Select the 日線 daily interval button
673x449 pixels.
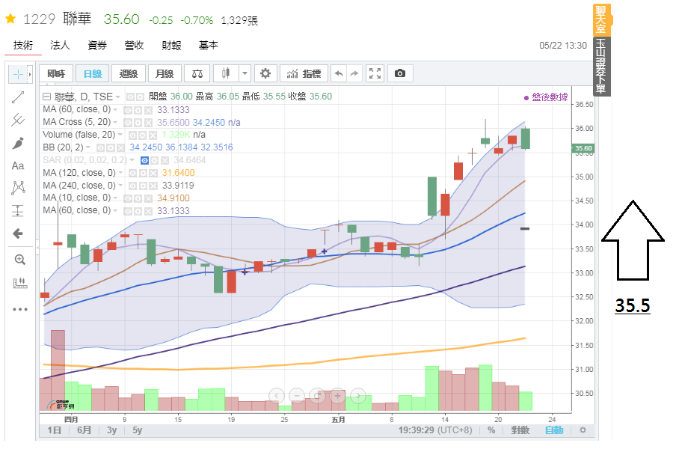click(x=92, y=73)
